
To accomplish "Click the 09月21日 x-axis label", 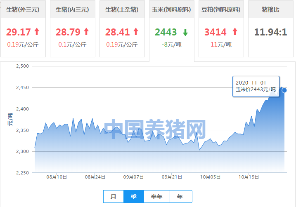I will click(x=172, y=177).
